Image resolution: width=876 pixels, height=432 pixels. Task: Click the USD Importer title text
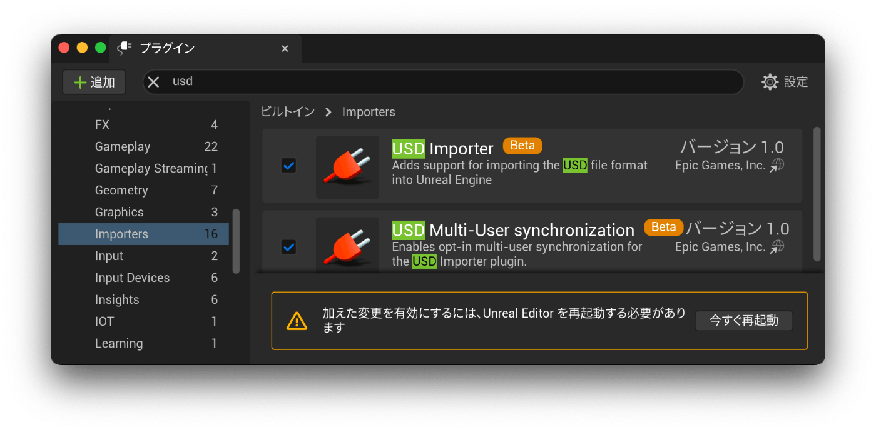point(442,148)
